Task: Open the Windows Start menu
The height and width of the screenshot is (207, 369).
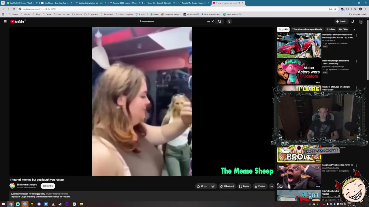Action: point(3,204)
